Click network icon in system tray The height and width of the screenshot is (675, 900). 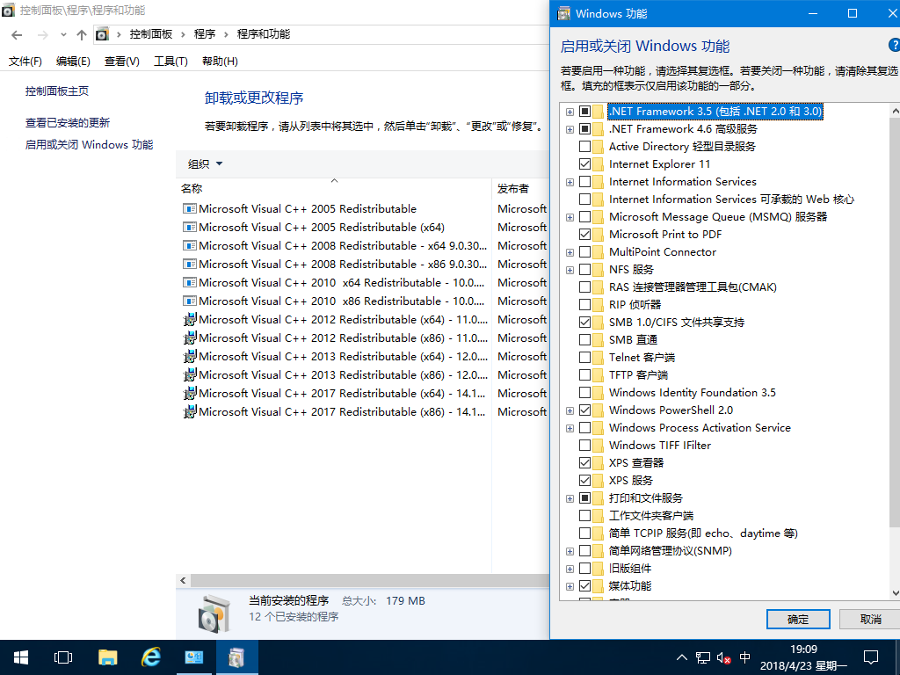click(702, 657)
